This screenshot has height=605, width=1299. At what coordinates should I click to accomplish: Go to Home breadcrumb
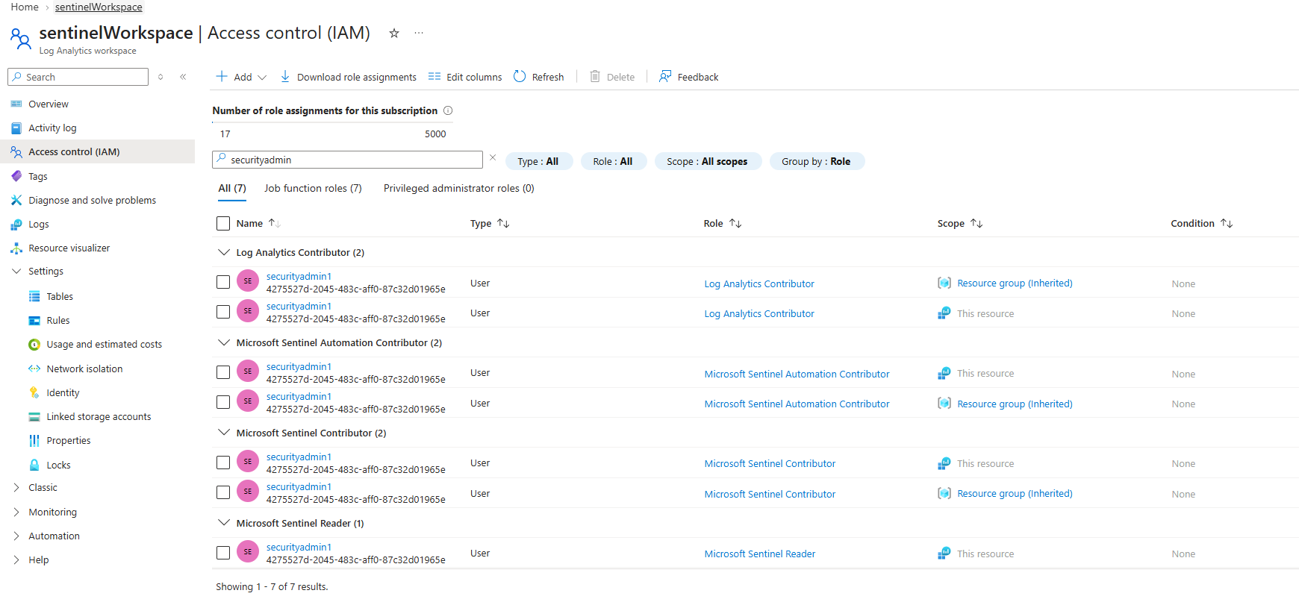click(x=25, y=7)
